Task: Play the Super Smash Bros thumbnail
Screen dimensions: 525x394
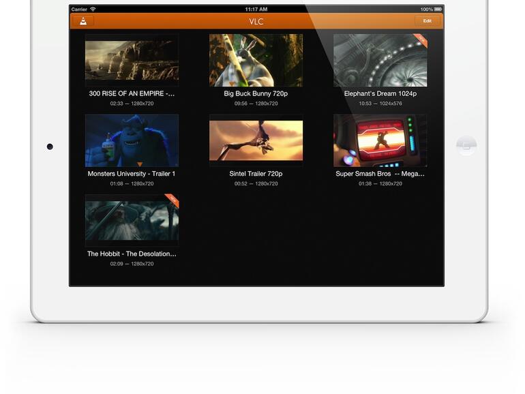Action: [x=380, y=140]
